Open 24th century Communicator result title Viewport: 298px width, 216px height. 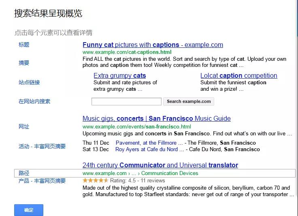[x=160, y=165]
